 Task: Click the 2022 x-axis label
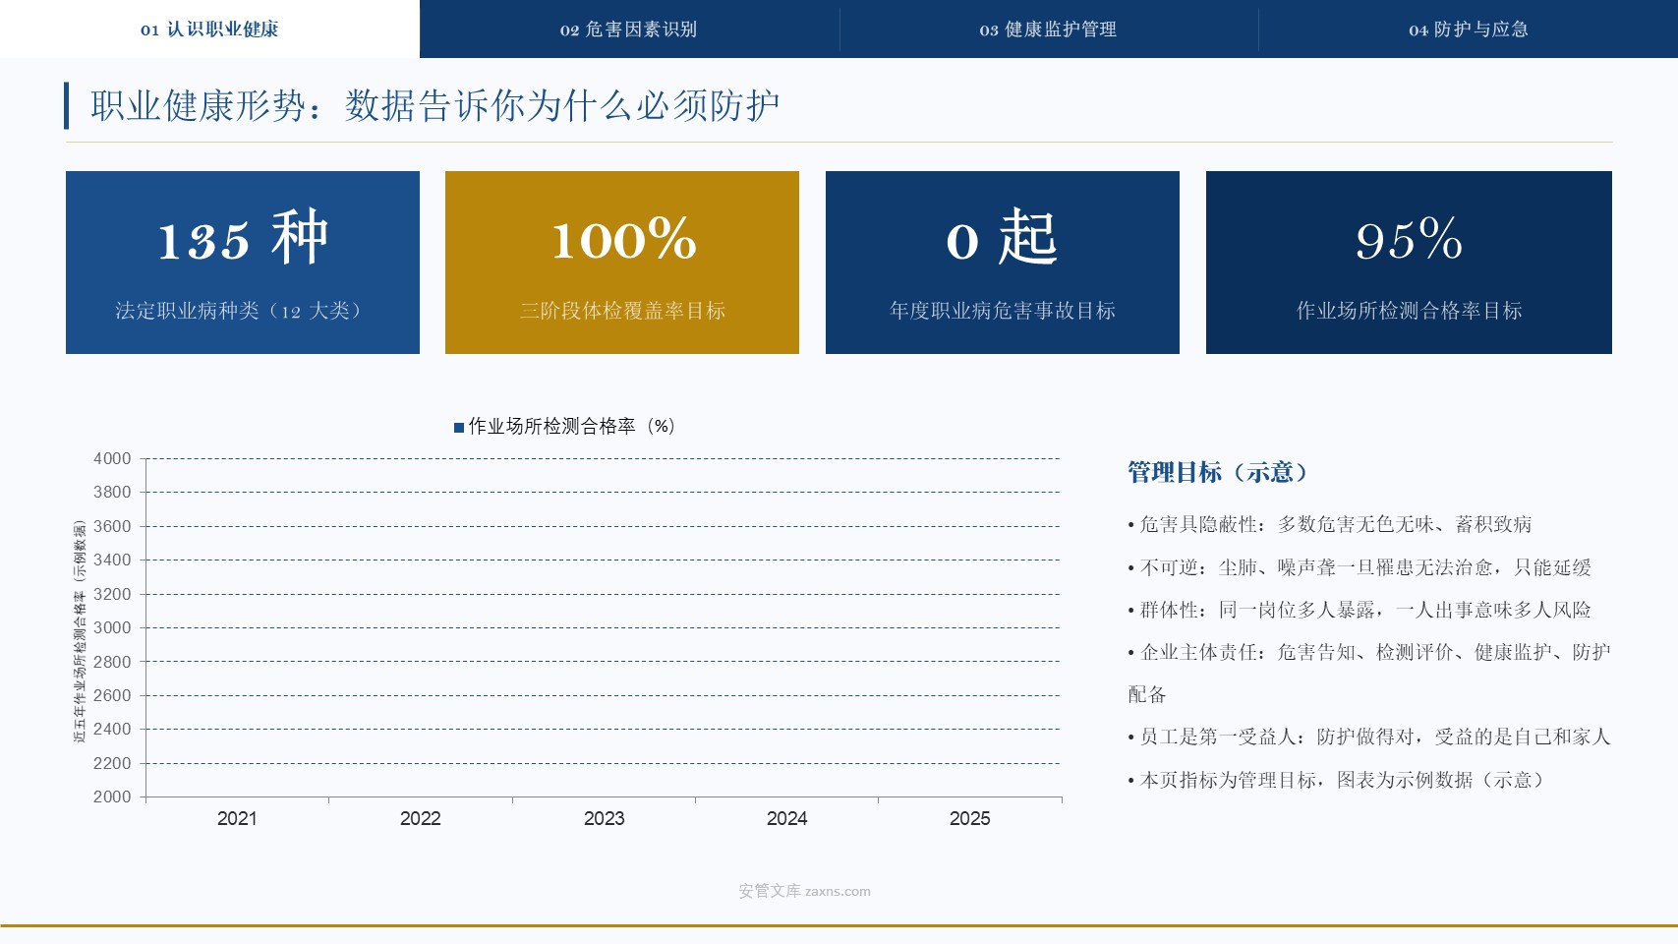tap(420, 818)
